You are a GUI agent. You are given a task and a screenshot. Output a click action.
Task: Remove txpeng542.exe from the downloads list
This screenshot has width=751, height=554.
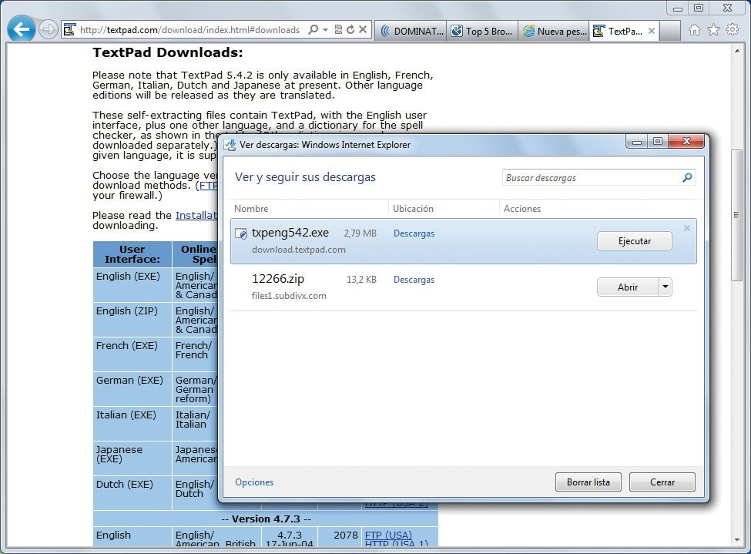(687, 228)
